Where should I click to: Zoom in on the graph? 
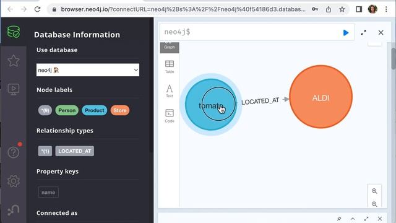point(374,191)
